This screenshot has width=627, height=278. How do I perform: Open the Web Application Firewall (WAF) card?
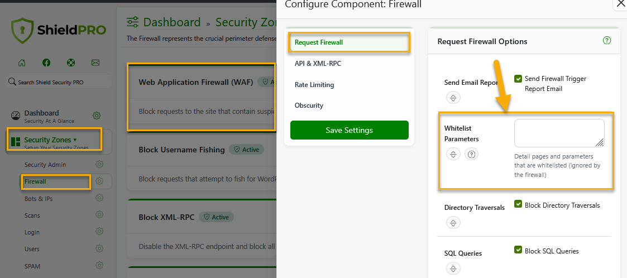202,97
